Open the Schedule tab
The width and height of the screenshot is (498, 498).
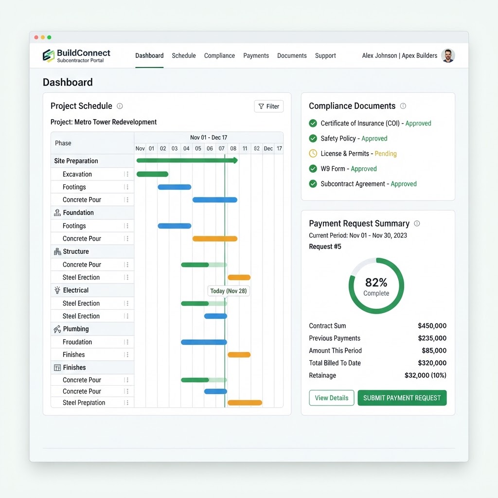[x=184, y=55]
